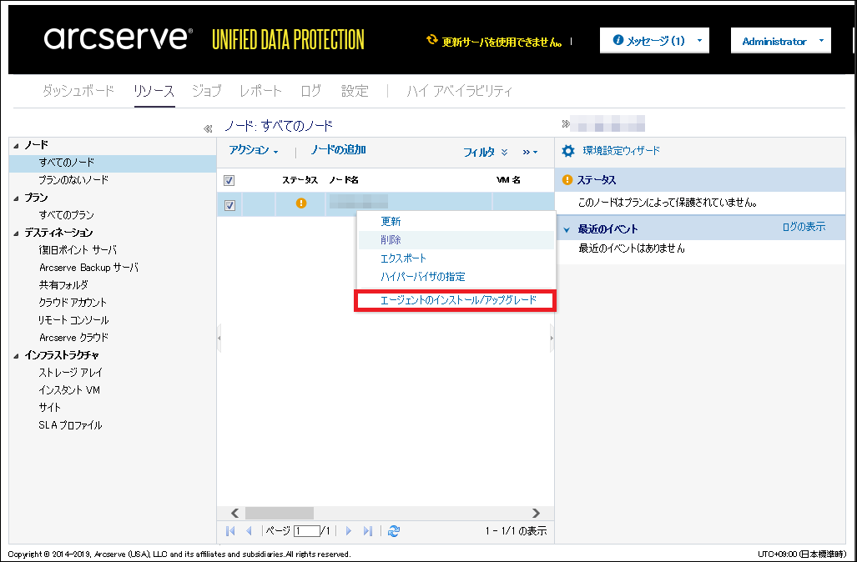Uncheck the selected node row checkbox

[229, 205]
